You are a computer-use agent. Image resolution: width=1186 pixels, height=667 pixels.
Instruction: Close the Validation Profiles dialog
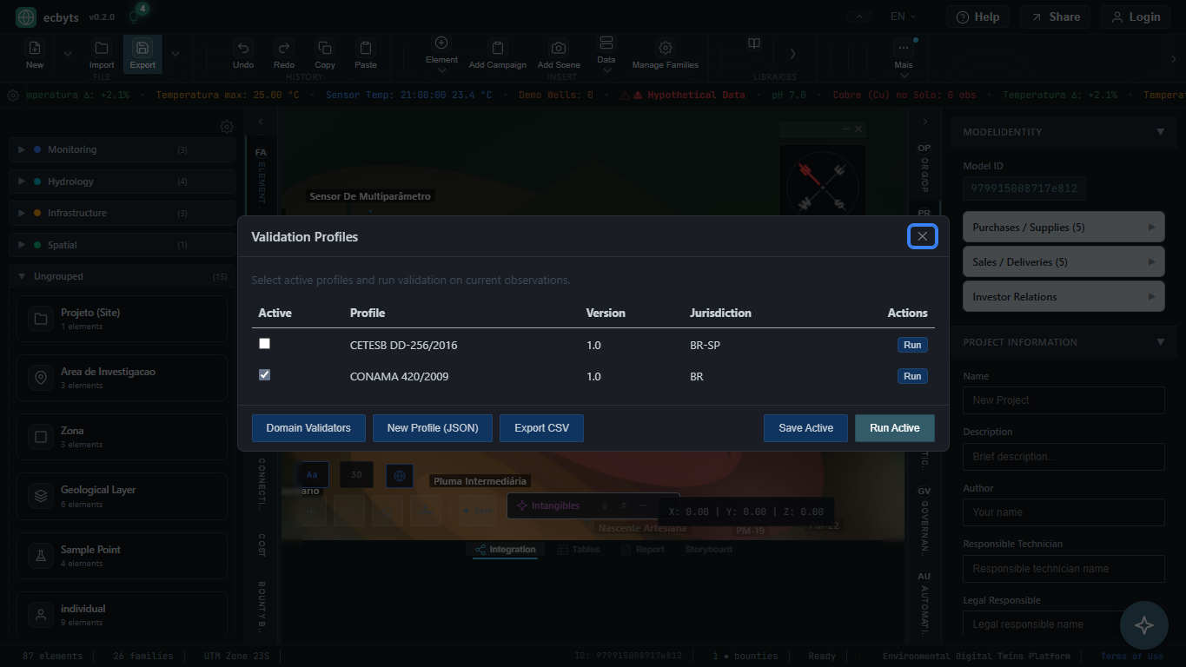pos(923,236)
